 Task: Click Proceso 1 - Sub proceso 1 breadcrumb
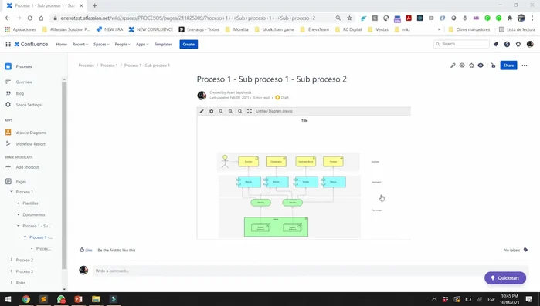[x=147, y=66]
